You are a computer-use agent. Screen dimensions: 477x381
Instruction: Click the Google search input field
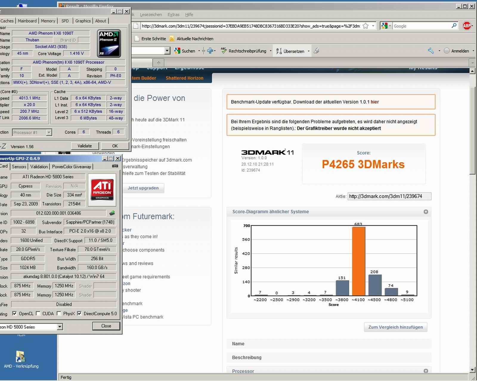[x=421, y=26]
